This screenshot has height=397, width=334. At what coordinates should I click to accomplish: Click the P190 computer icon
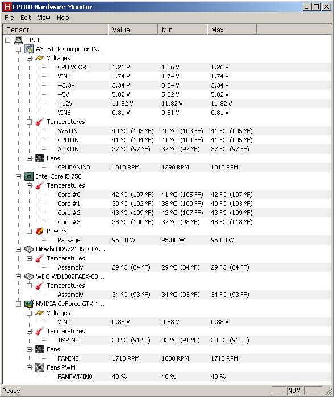[x=18, y=40]
